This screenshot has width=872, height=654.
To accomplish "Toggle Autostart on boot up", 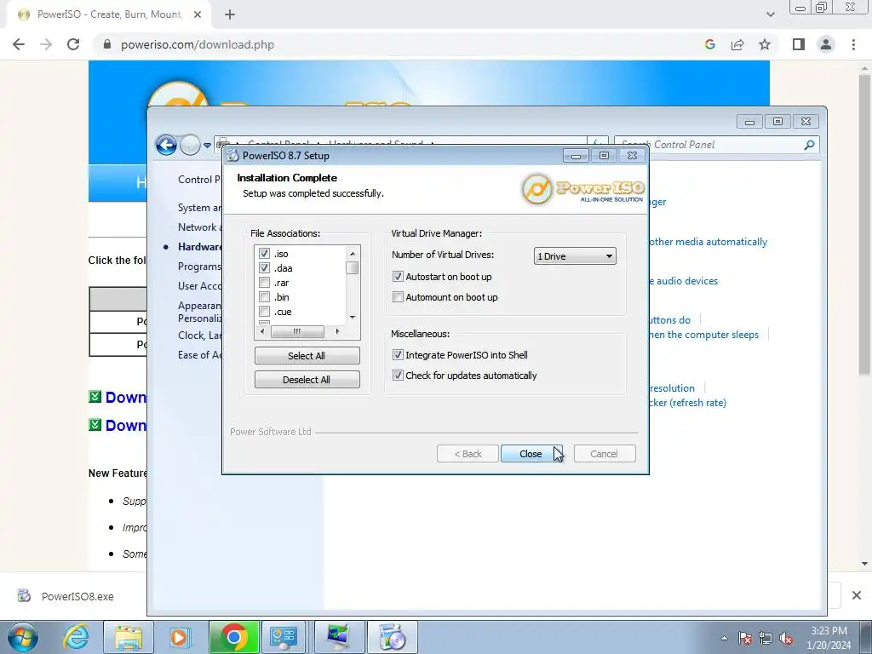I will click(x=398, y=277).
